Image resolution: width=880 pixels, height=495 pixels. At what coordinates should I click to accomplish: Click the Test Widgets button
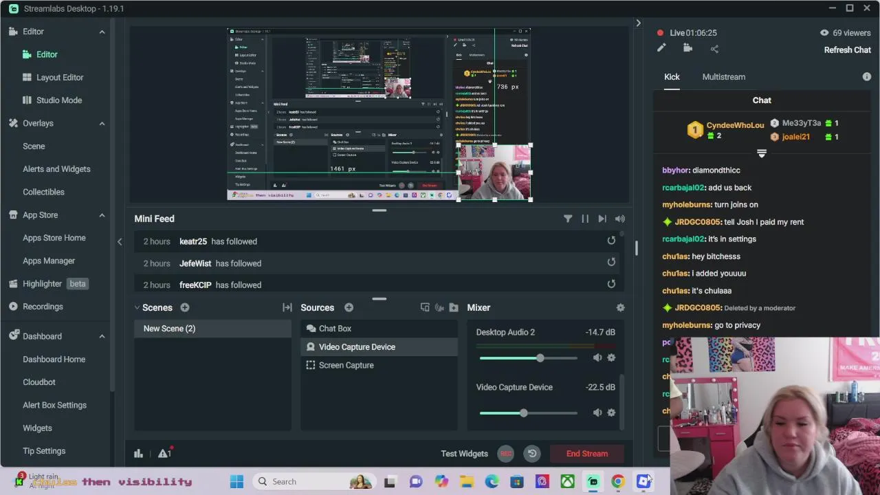coord(464,454)
